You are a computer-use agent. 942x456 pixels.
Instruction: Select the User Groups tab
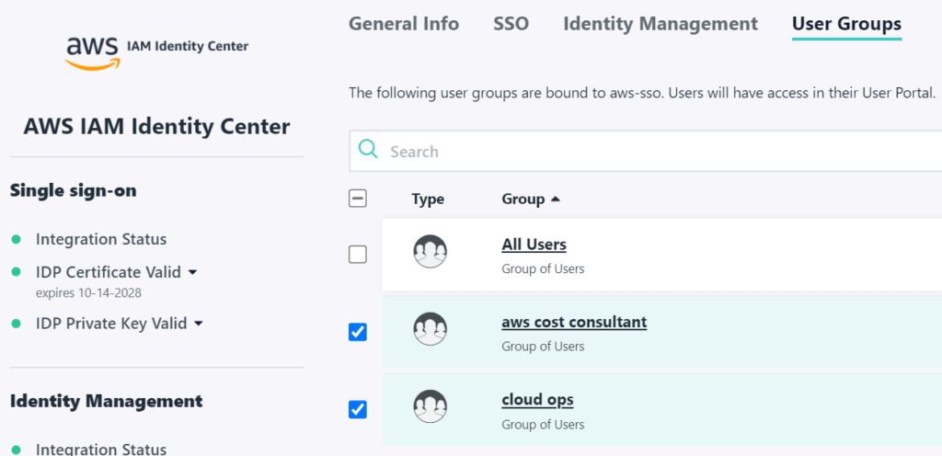tap(846, 24)
